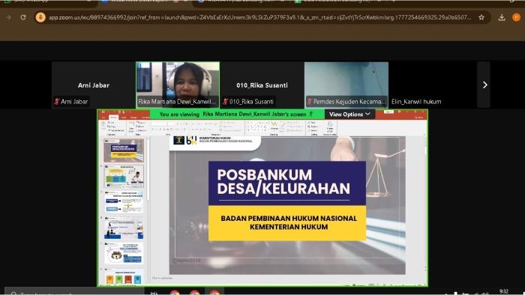The width and height of the screenshot is (525, 295).
Task: Reload the Zoom web page
Action: click(23, 17)
